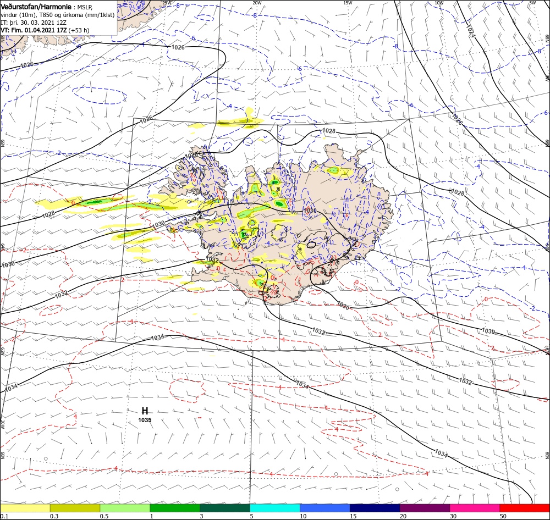The image size is (550, 520).
Task: Click the 0.1 legend value
Action: (x=4, y=516)
